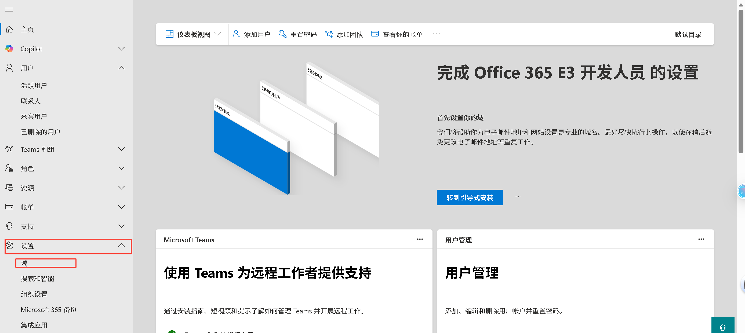
Task: Click the Copilot logo icon
Action: click(9, 49)
